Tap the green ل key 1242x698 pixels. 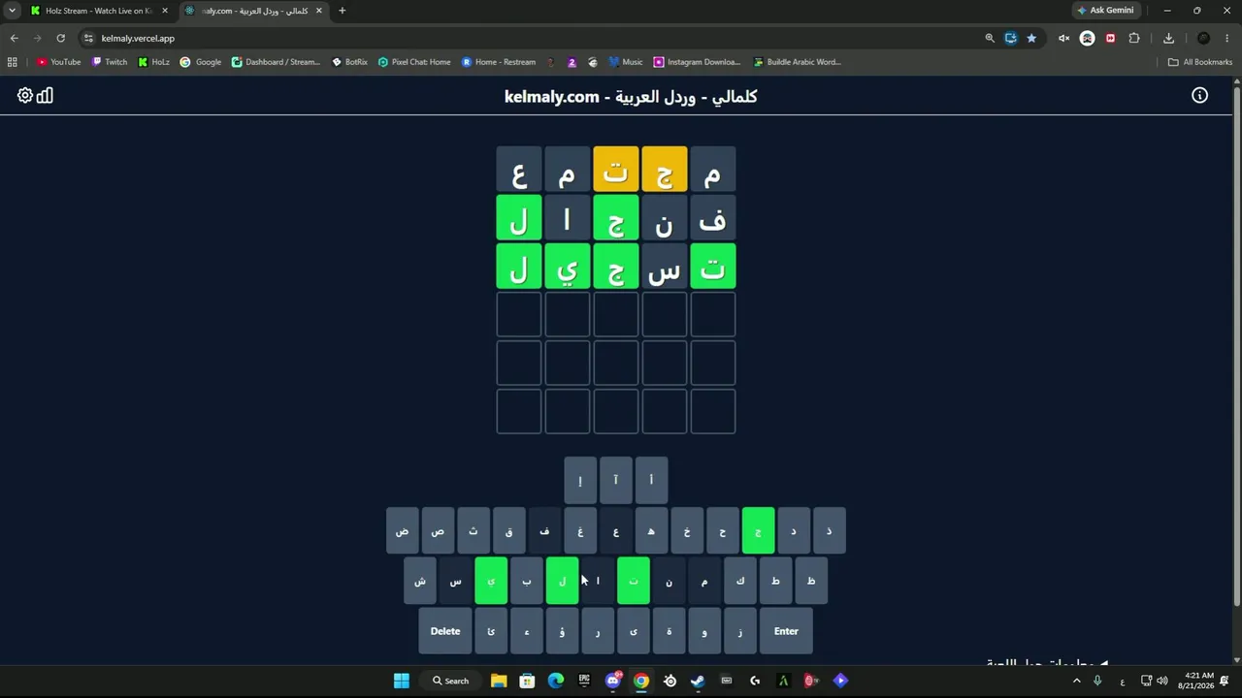[563, 581]
